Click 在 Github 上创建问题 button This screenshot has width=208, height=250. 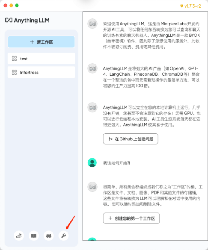pyautogui.click(x=131, y=139)
